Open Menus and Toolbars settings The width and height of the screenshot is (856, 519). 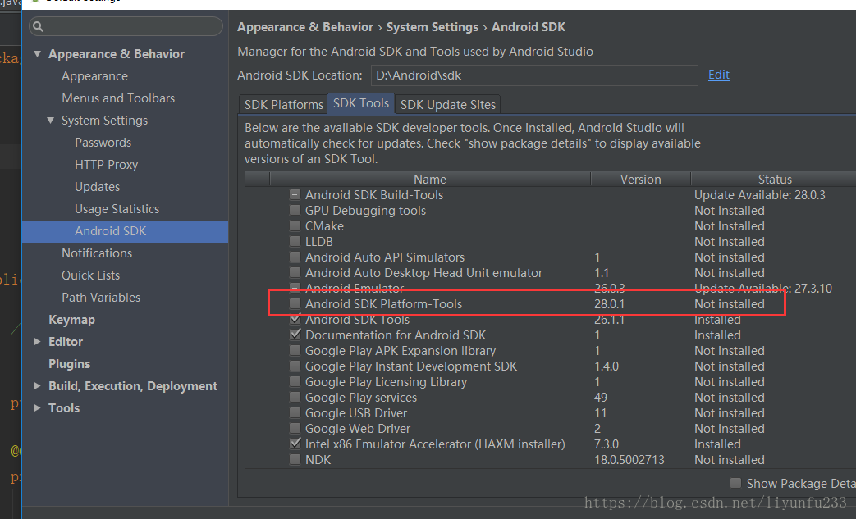coord(118,98)
